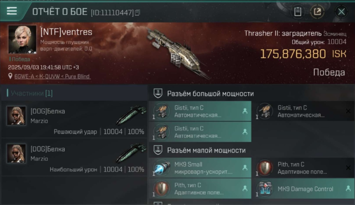Click the destroyed Pith adaptive field X mark
The image size is (355, 205).
[x=348, y=168]
